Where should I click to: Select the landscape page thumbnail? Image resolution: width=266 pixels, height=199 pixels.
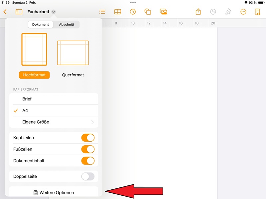click(73, 53)
